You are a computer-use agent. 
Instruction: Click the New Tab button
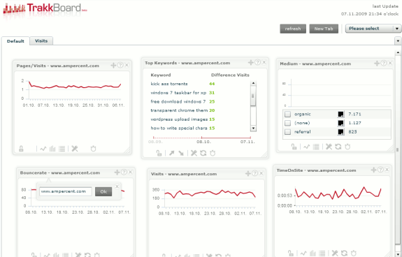point(324,29)
